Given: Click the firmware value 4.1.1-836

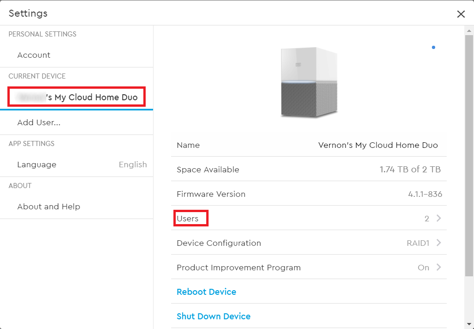Looking at the screenshot, I should coord(425,194).
